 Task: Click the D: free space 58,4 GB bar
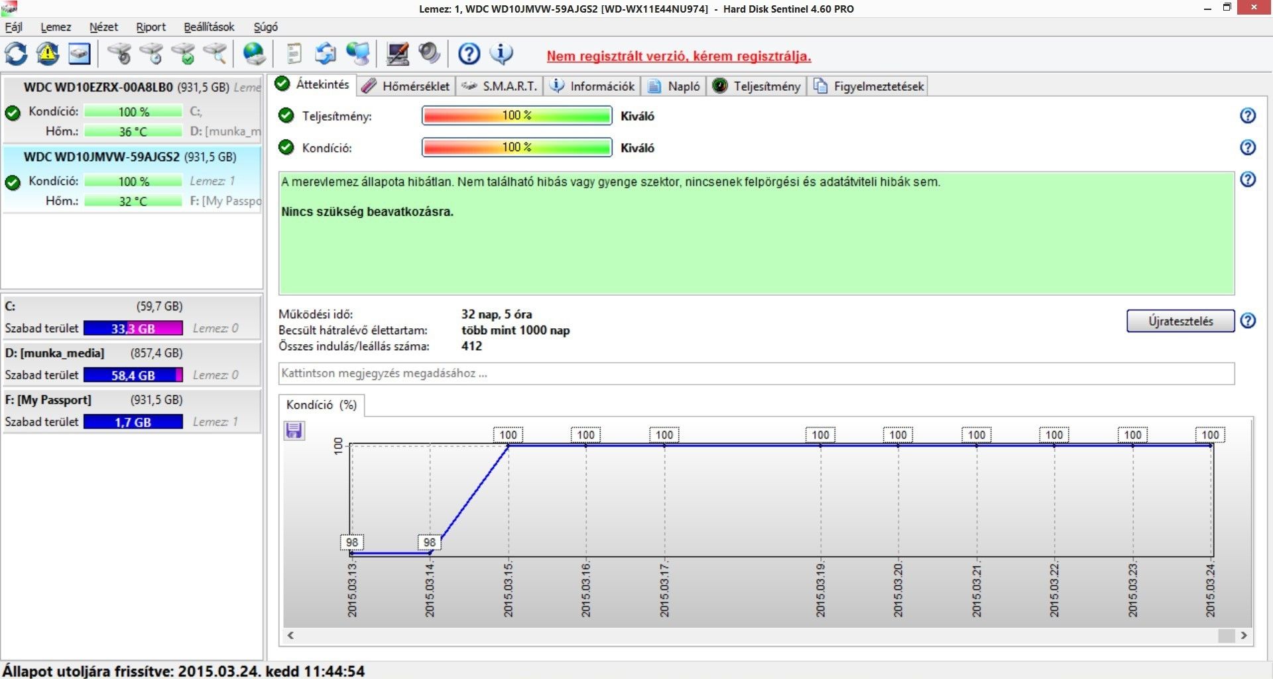click(x=133, y=375)
